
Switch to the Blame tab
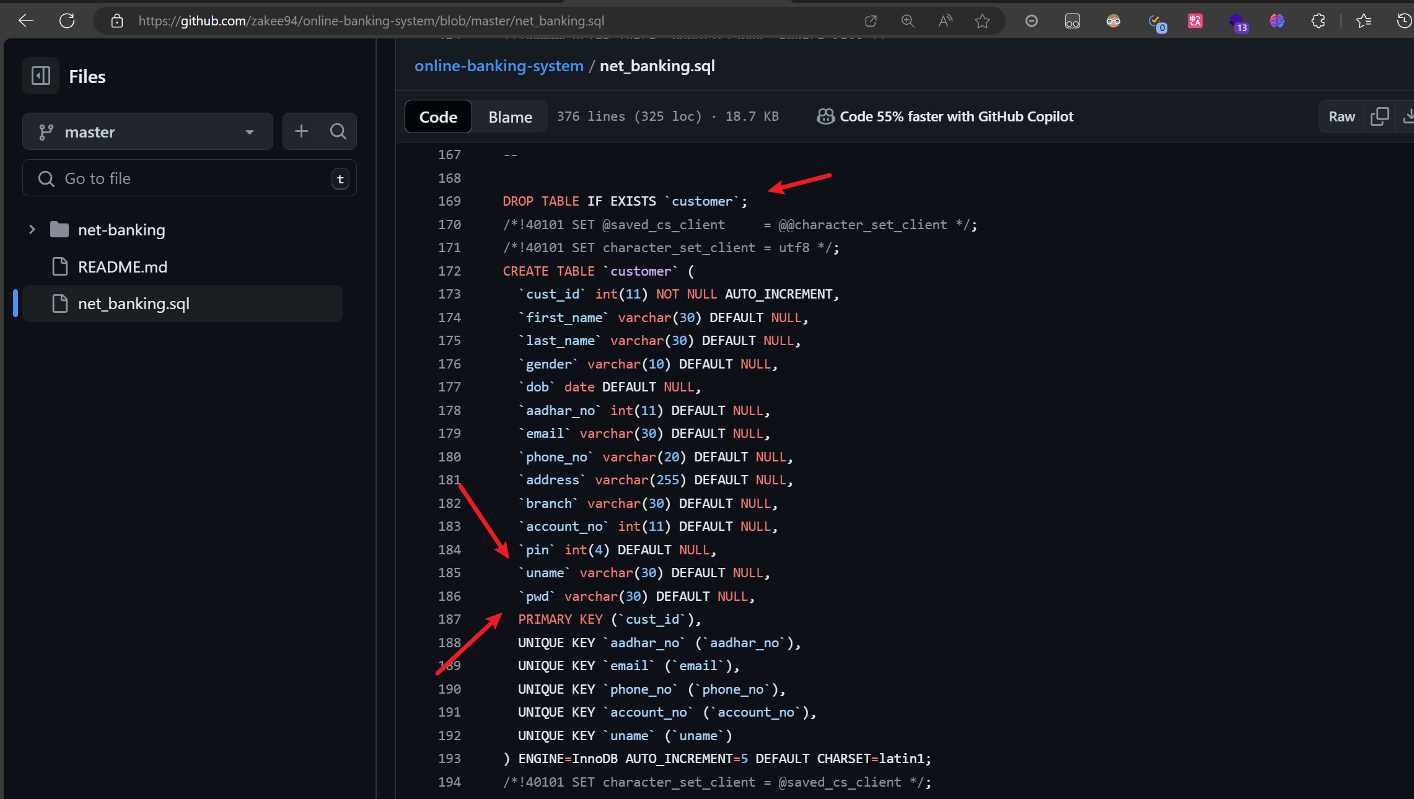pos(510,116)
